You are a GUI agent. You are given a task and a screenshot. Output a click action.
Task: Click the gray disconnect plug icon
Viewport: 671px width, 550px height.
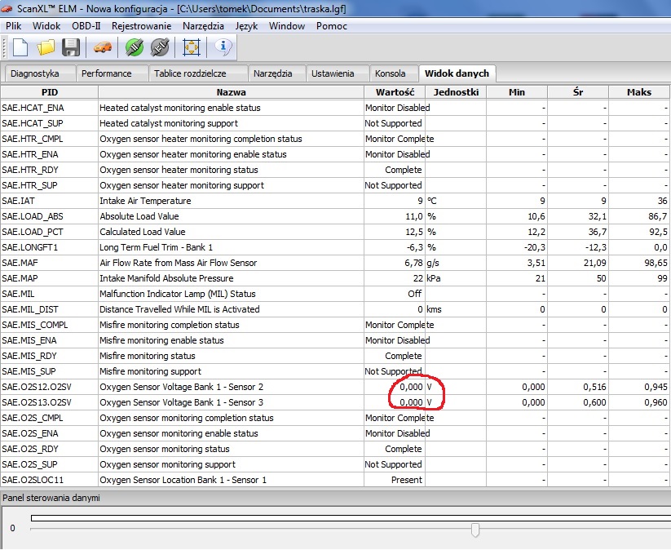pos(160,47)
